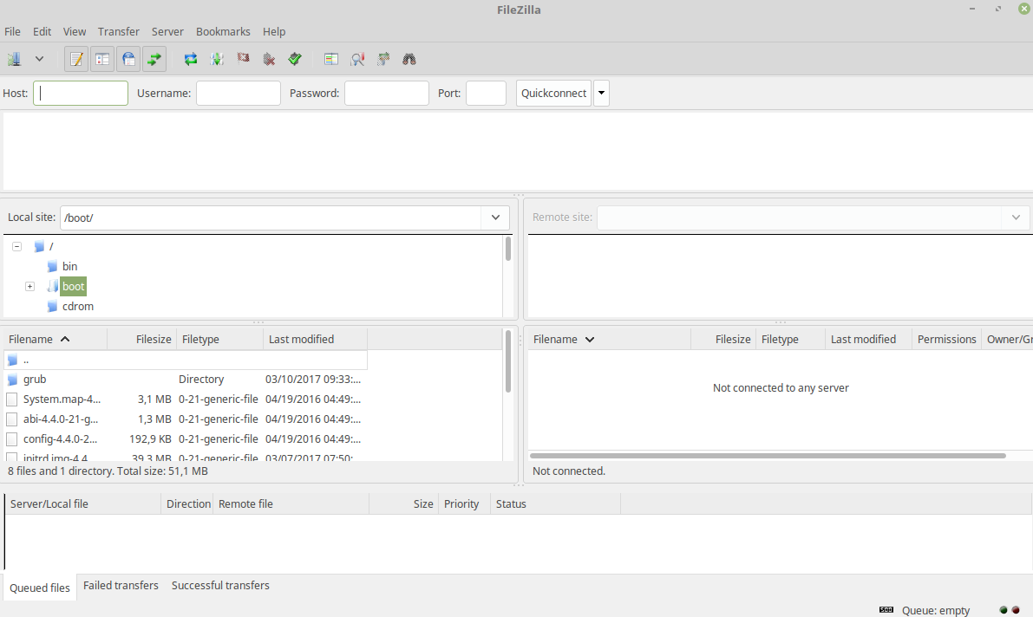Open the Transfer menu
Image resolution: width=1033 pixels, height=617 pixels.
(118, 31)
